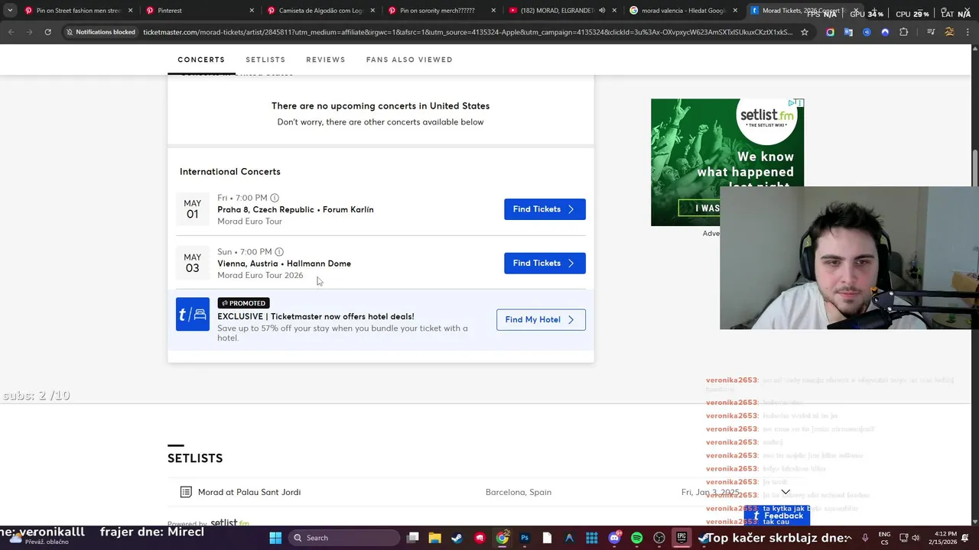Image resolution: width=979 pixels, height=550 pixels.
Task: Click the Notifications blocked chip
Action: coord(99,32)
